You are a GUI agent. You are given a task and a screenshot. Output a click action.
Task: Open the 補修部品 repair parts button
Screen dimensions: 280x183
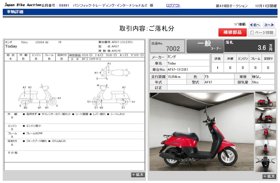(x=232, y=32)
